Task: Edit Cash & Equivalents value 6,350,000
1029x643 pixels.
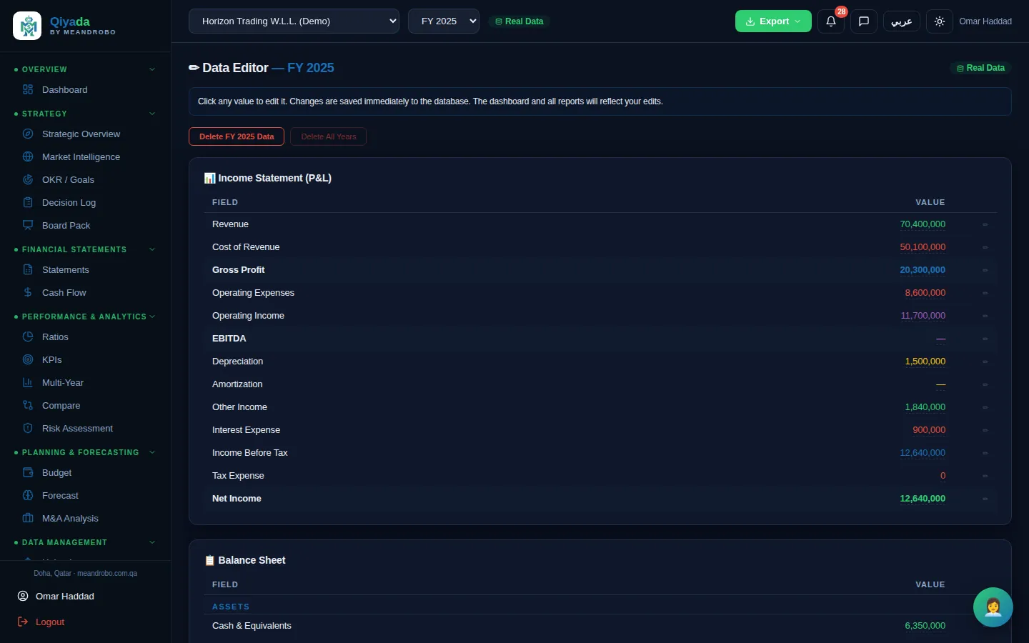Action: click(925, 626)
